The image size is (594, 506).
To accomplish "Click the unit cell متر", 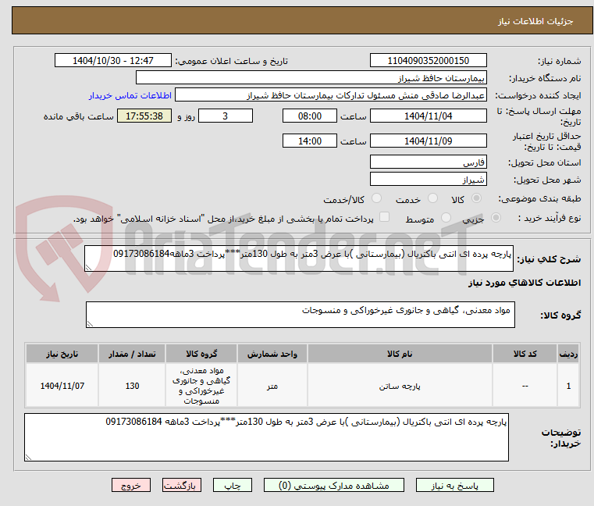I will point(272,386).
